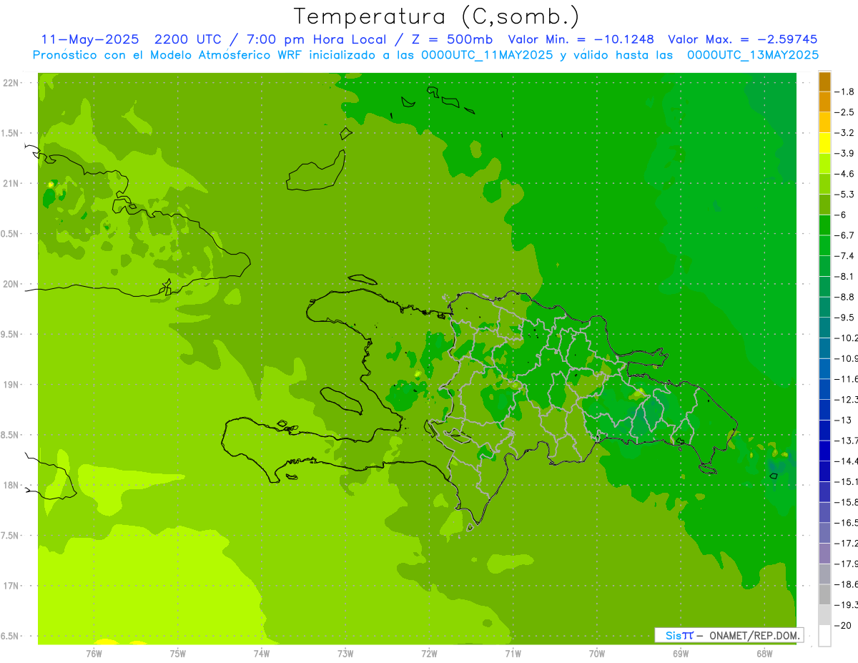Image resolution: width=858 pixels, height=663 pixels.
Task: Click the '19N' latitude label
Action: pyautogui.click(x=11, y=385)
